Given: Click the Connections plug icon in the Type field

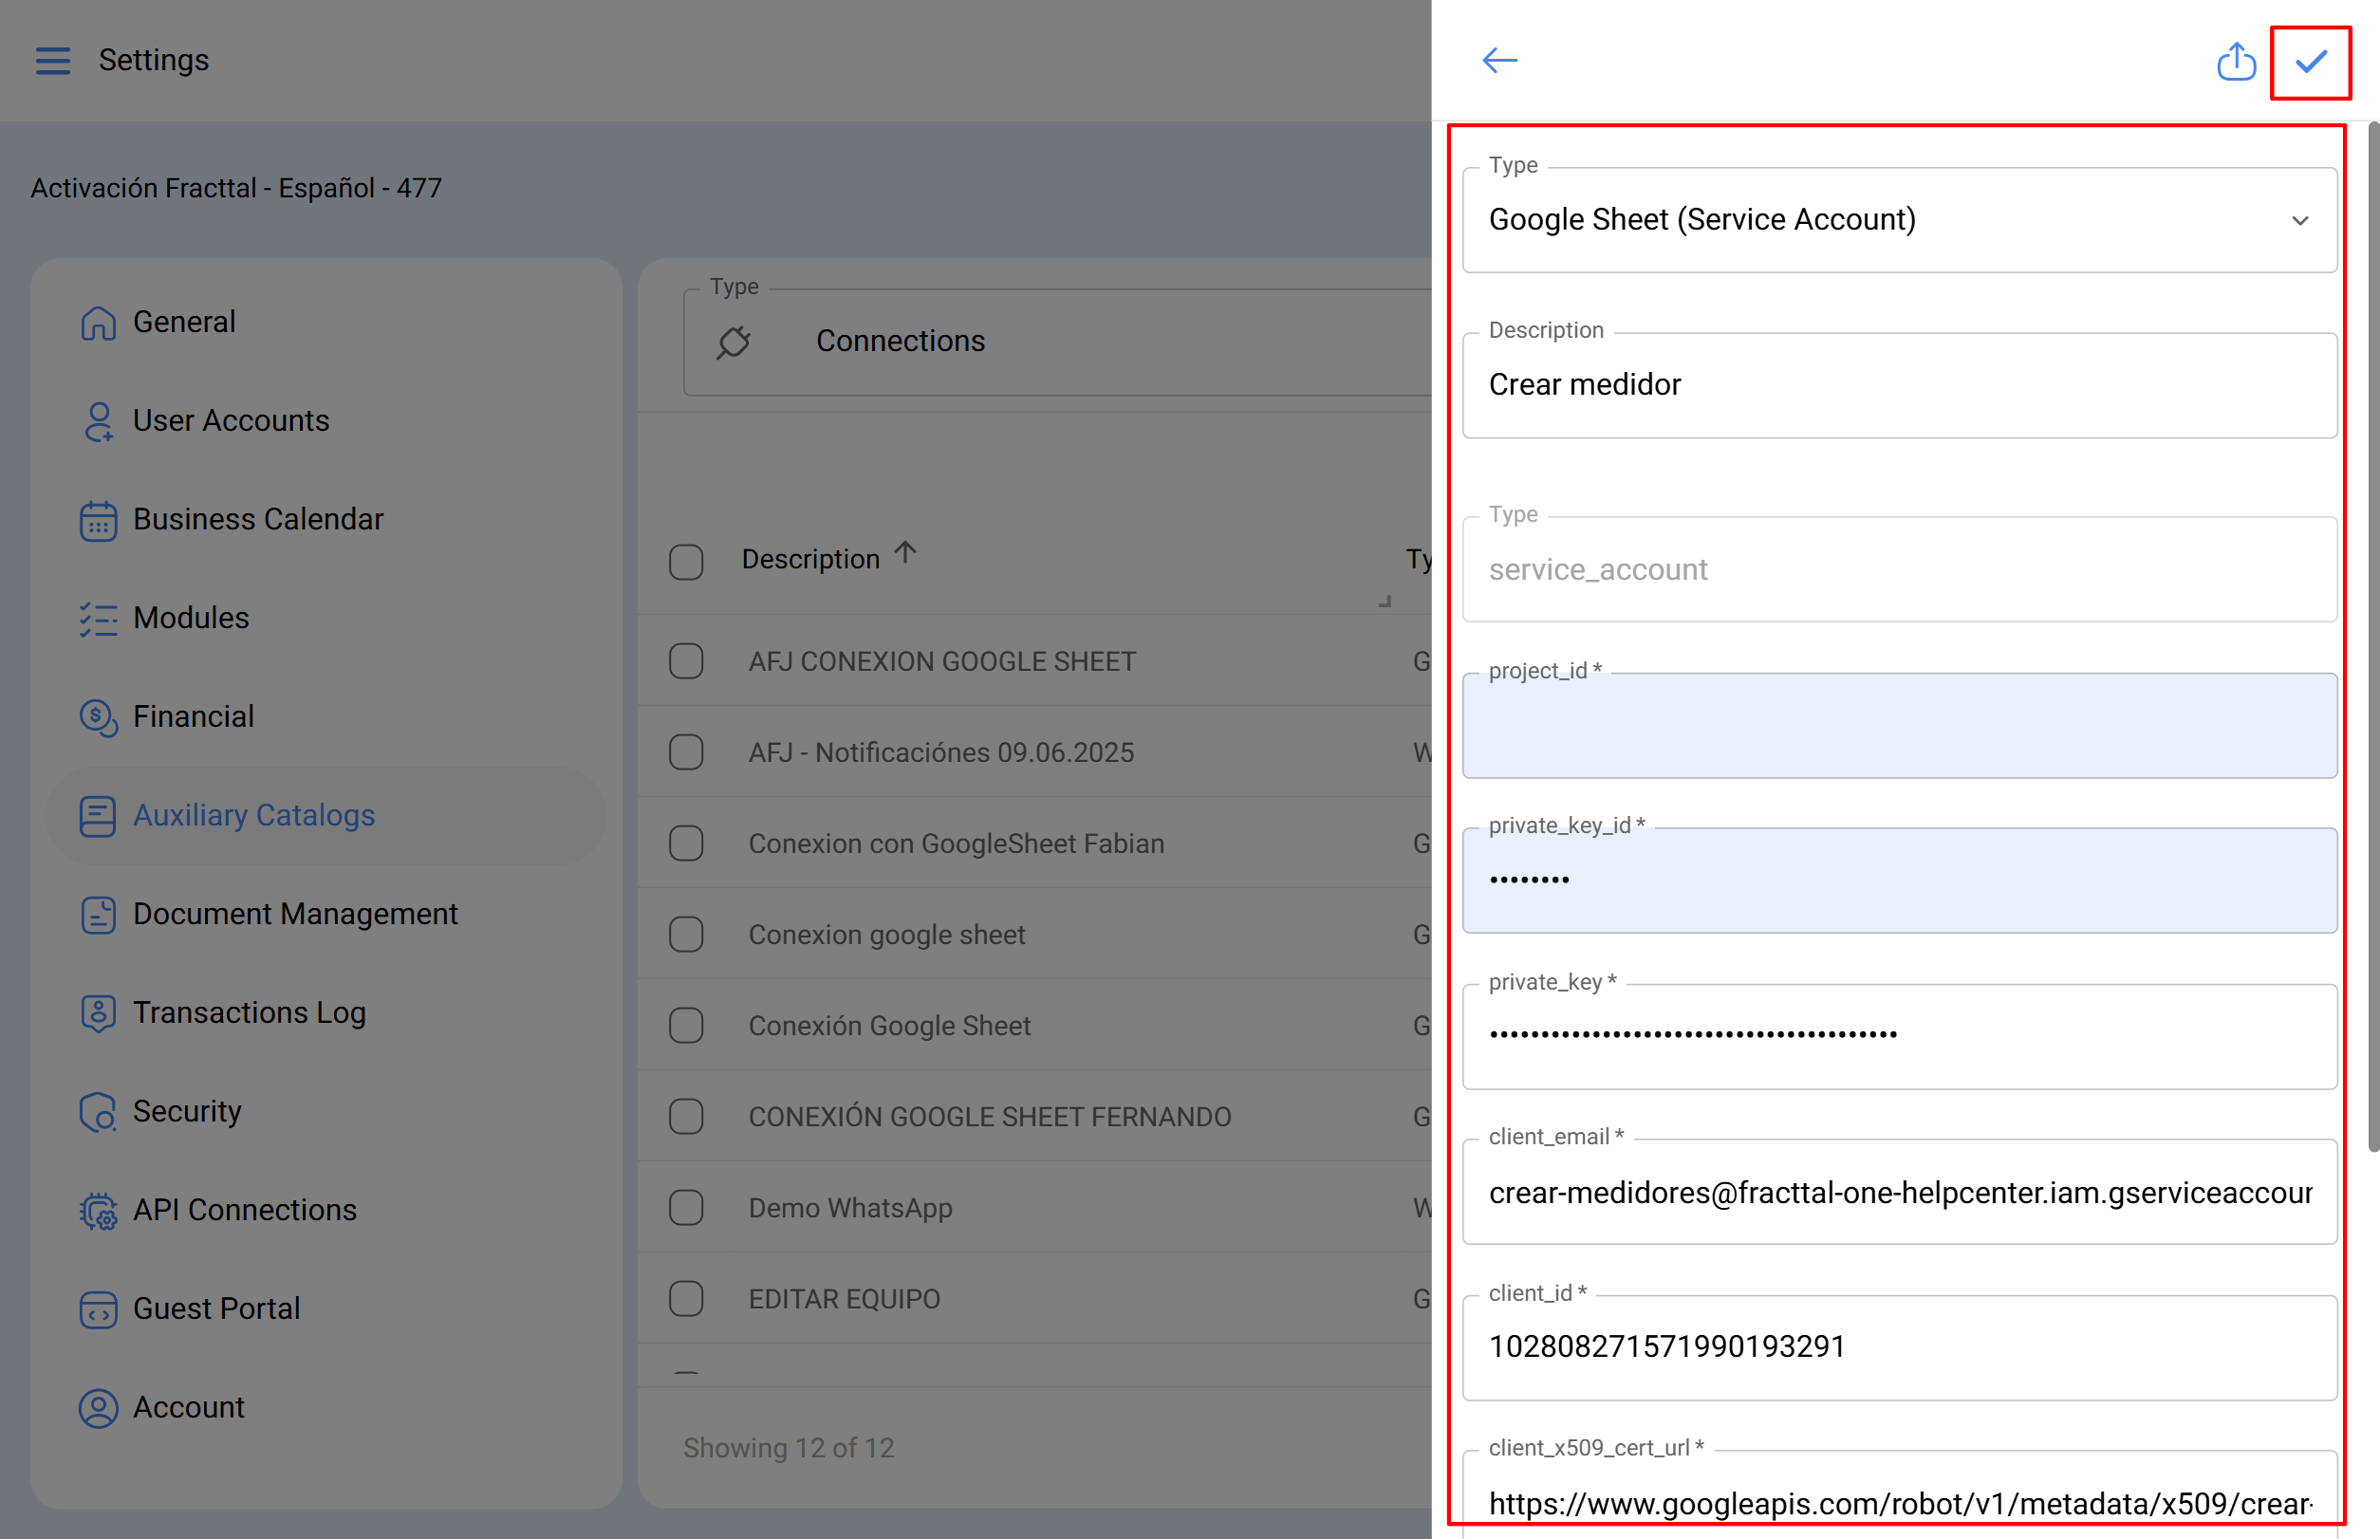Looking at the screenshot, I should tap(733, 341).
